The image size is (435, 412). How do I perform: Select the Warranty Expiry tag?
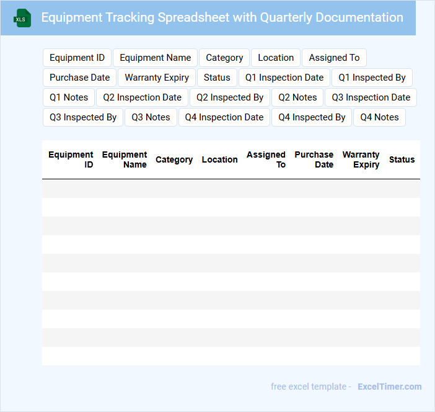coord(157,78)
